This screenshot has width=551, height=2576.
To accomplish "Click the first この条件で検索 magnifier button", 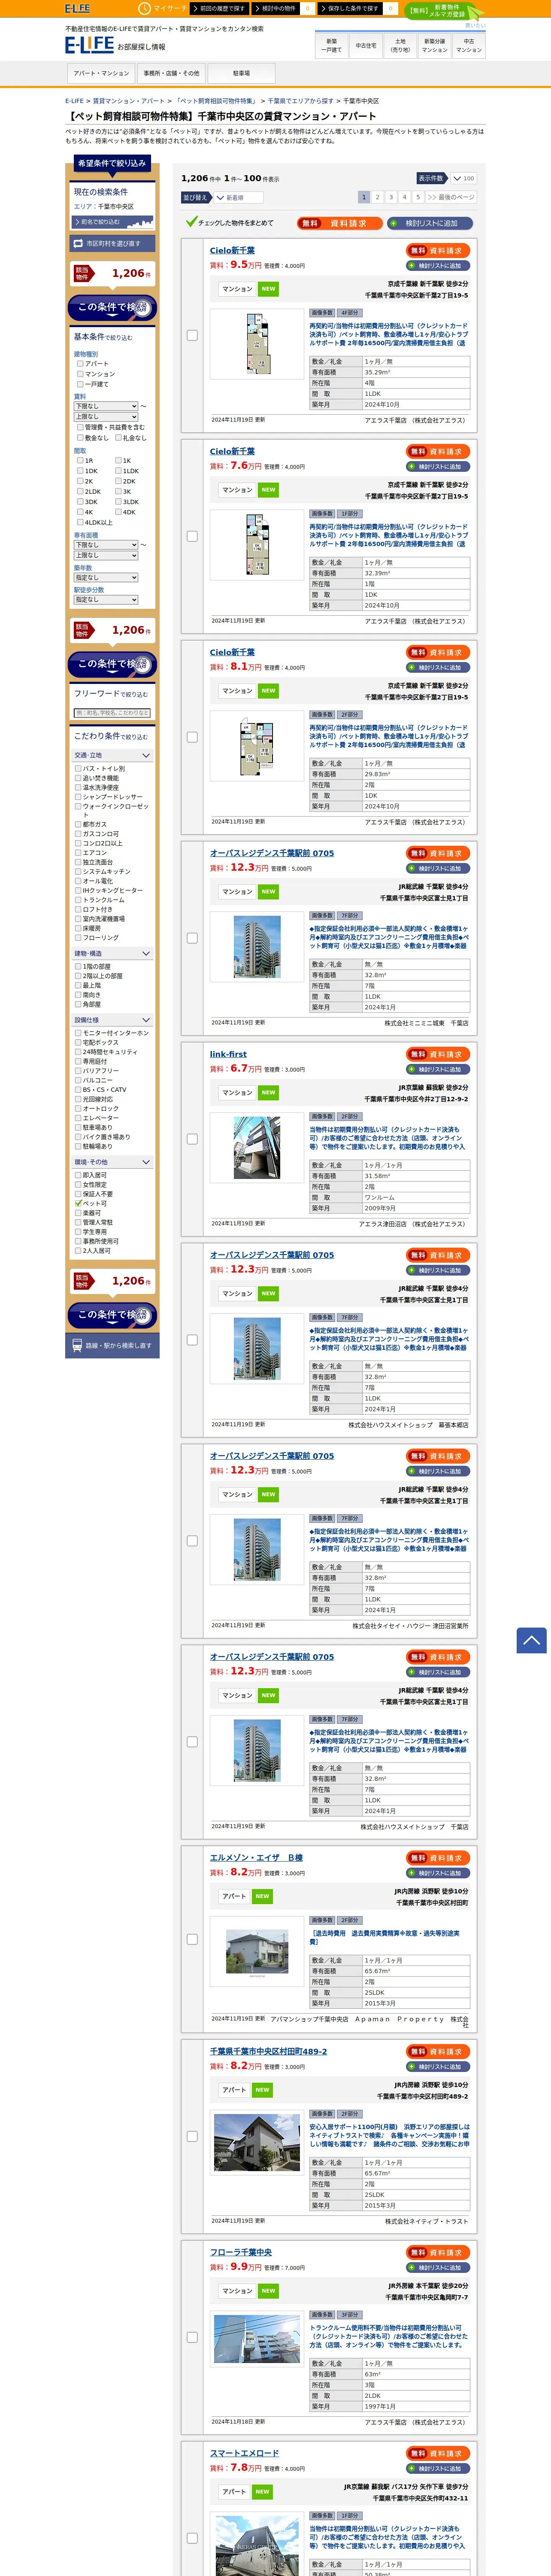I will pyautogui.click(x=112, y=307).
